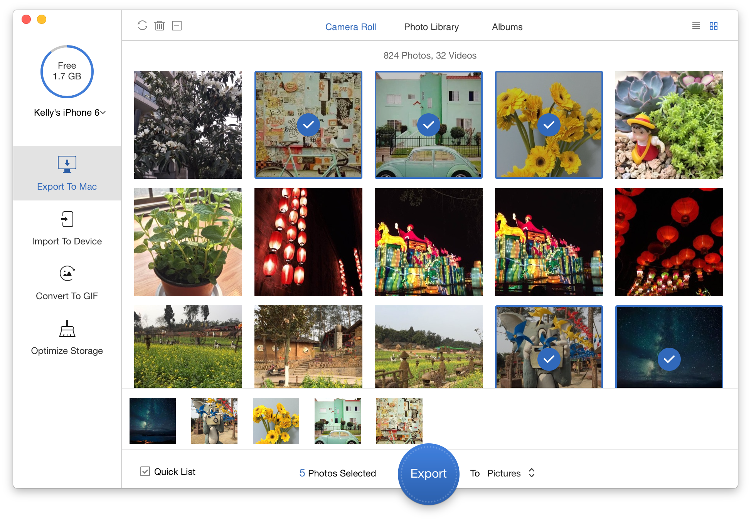751x532 pixels.
Task: Click the up-down arrows beside Pictures
Action: [532, 473]
